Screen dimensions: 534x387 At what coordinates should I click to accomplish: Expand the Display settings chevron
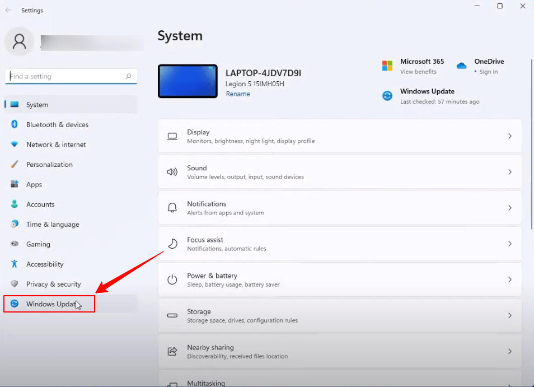click(x=509, y=136)
